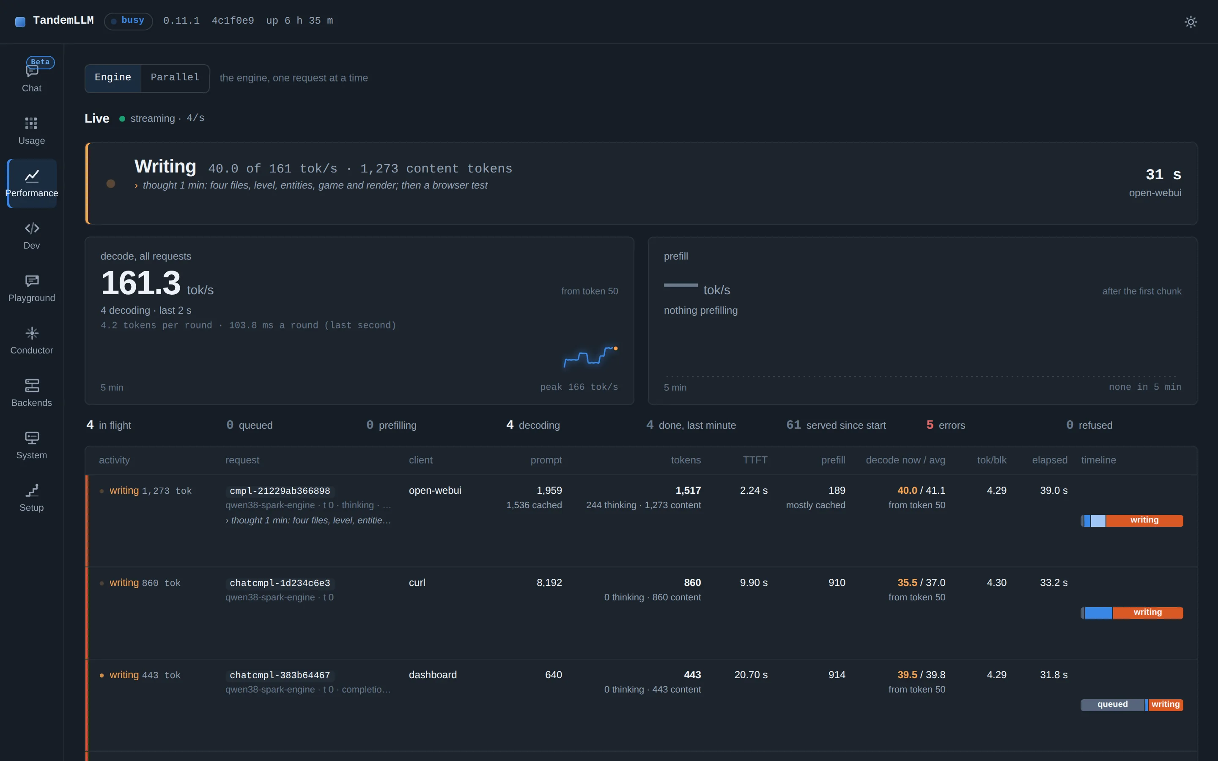Click the '20.70 s' TTFT value
Image resolution: width=1218 pixels, height=761 pixels.
[x=750, y=675]
